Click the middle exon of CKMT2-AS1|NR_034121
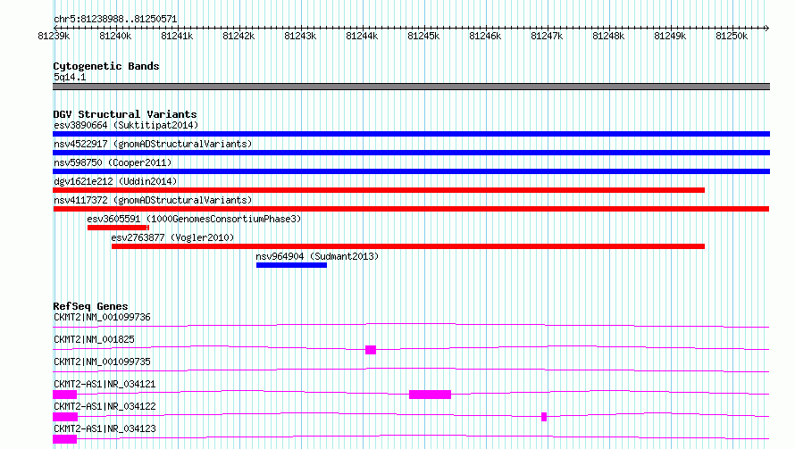This screenshot has height=449, width=795. 430,395
